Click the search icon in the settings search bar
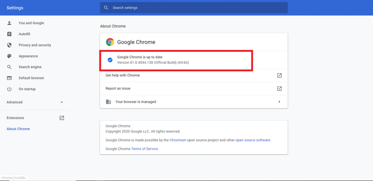 (106, 8)
